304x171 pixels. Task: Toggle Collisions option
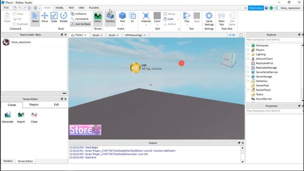(78, 14)
